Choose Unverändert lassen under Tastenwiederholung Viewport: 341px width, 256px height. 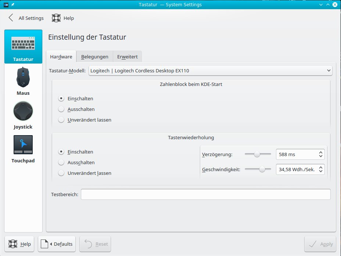(x=61, y=173)
